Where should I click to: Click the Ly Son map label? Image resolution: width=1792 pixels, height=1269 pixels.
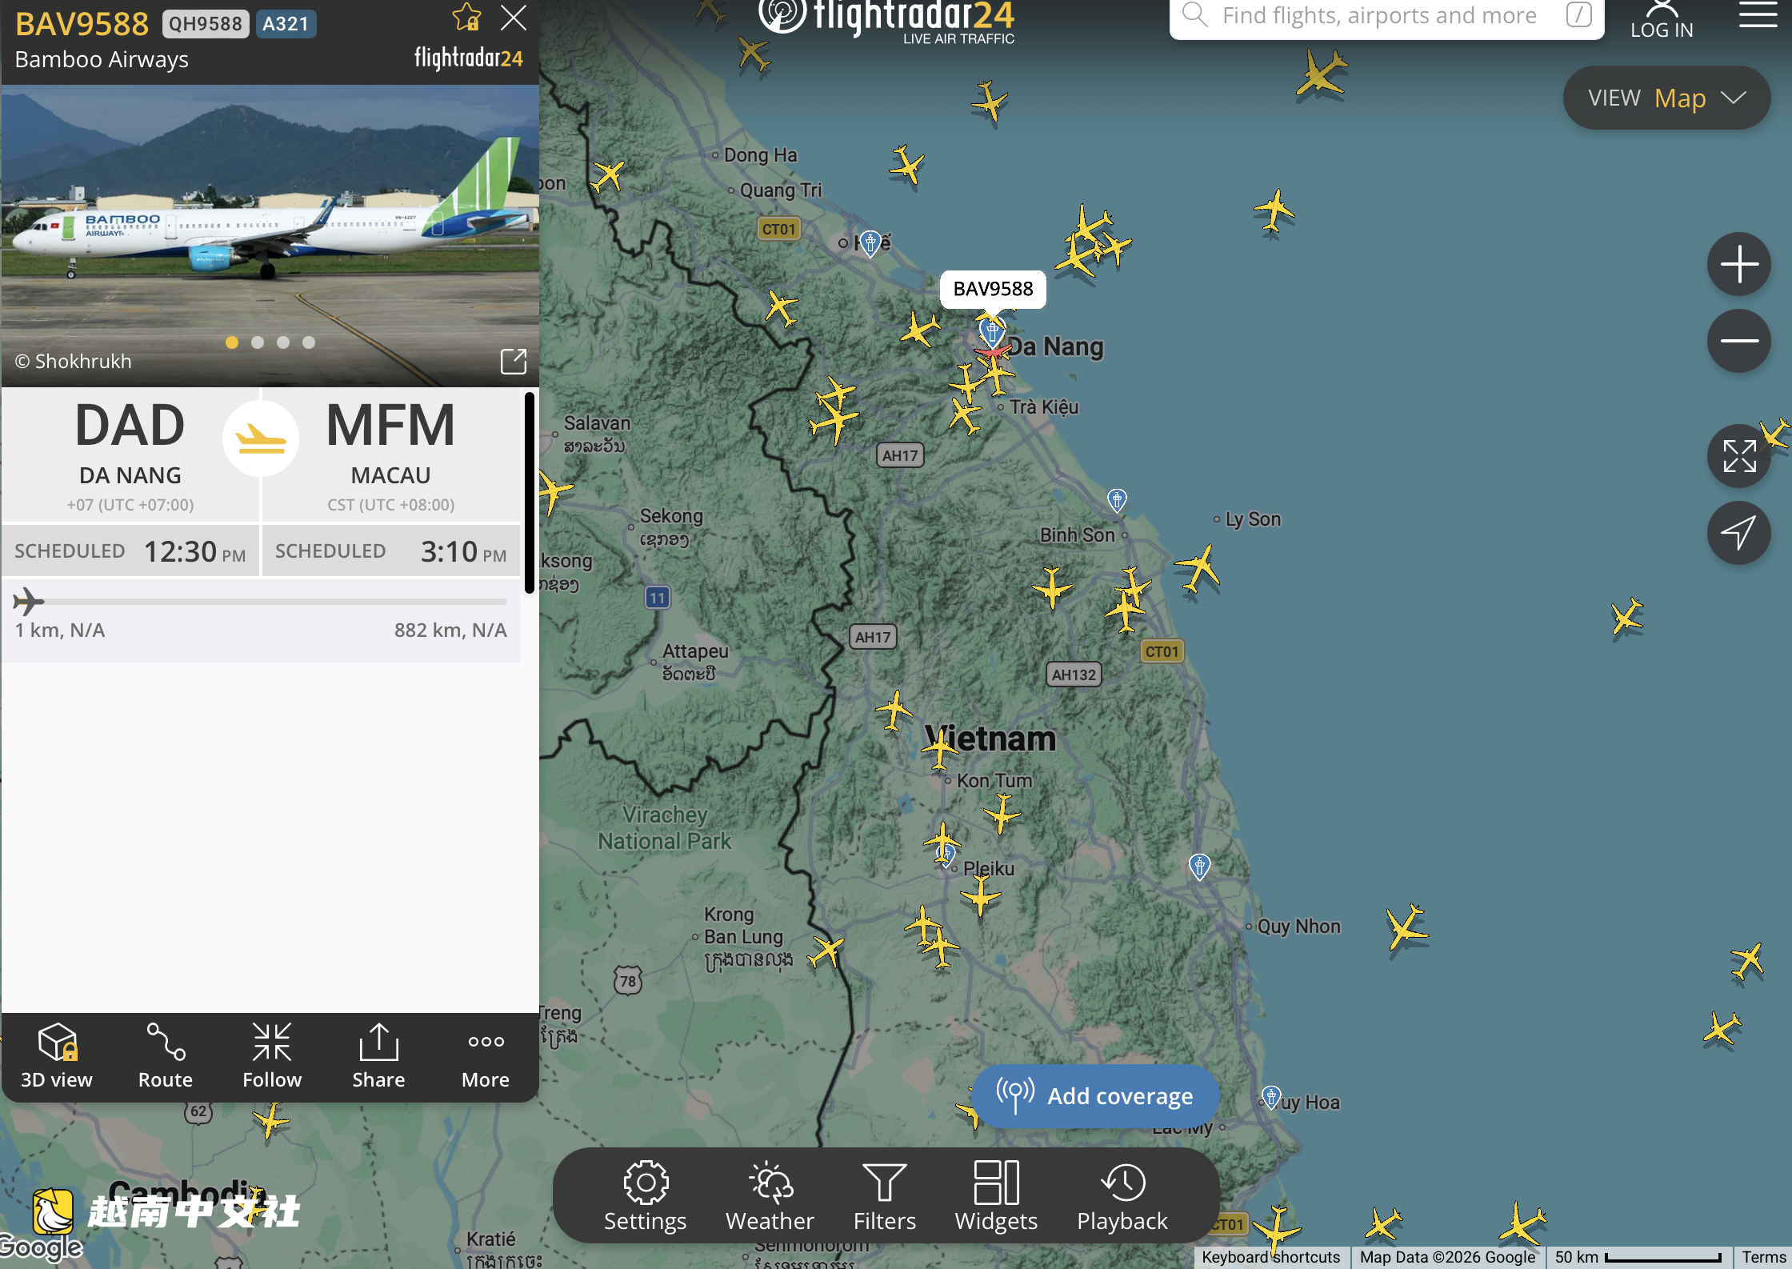click(1253, 519)
